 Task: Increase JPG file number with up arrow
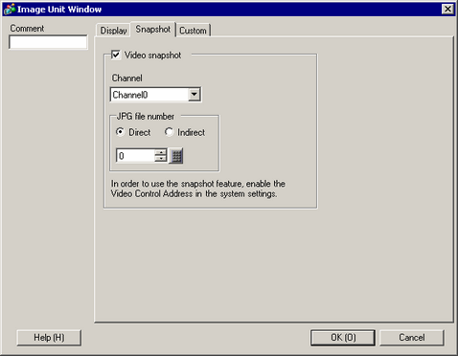pos(161,152)
